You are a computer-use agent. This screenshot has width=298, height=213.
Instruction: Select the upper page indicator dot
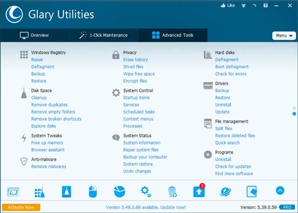tap(294, 108)
